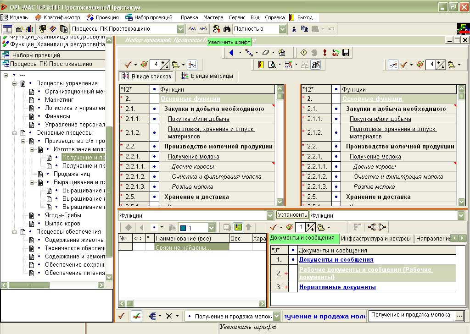The image size is (470, 334).
Task: Click the scissors cut icon in toolbar
Action: (294, 29)
